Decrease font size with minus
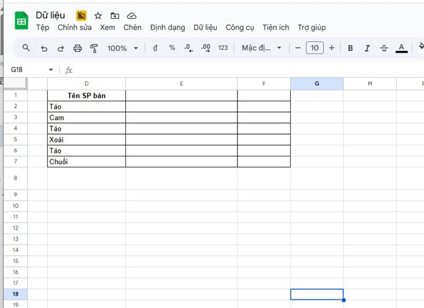424x308 pixels. click(298, 48)
